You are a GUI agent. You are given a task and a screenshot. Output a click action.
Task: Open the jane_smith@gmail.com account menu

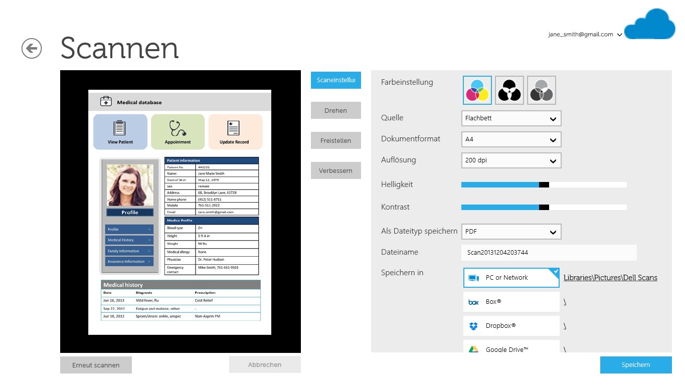point(585,35)
